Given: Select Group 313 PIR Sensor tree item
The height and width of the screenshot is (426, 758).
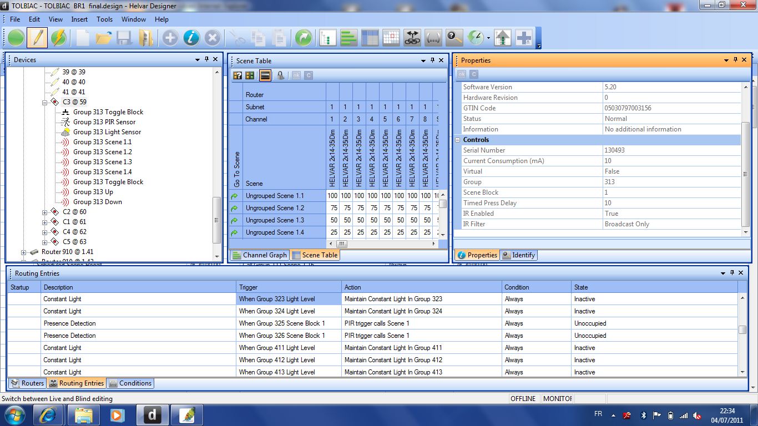Looking at the screenshot, I should 104,122.
